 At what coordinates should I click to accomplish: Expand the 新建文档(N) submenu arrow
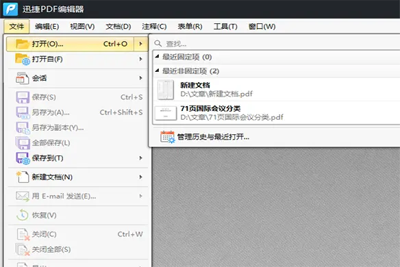140,177
